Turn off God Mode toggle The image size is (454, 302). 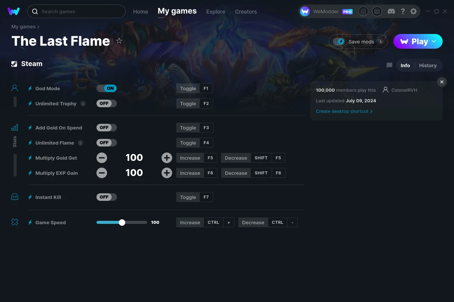click(x=106, y=88)
